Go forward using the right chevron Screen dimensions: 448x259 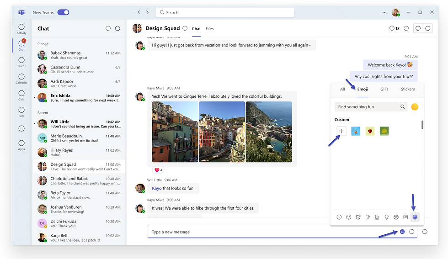[x=147, y=12]
